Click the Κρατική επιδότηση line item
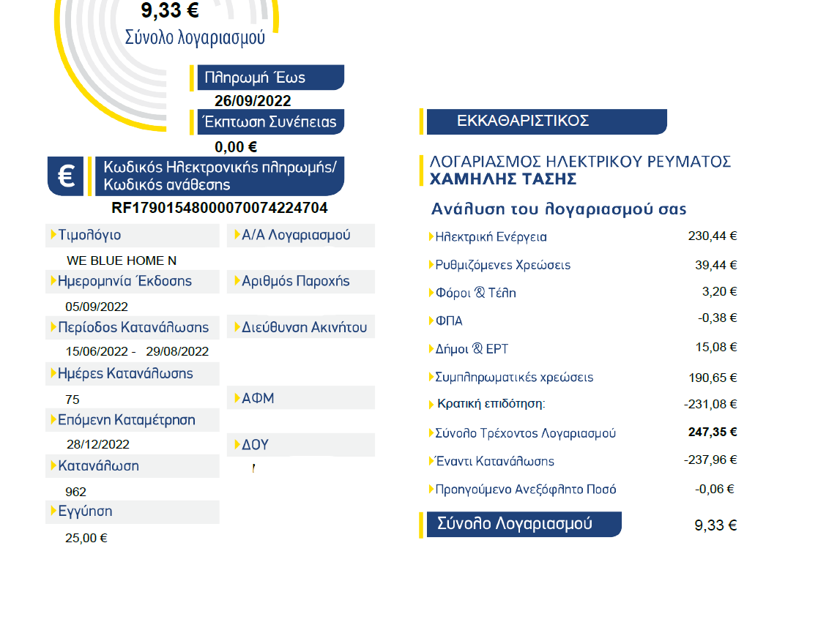This screenshot has width=818, height=622. (491, 404)
